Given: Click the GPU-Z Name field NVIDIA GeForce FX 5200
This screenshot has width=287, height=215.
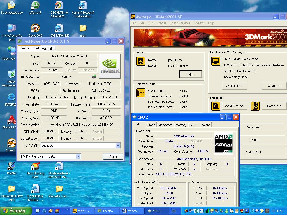Looking at the screenshot, I should 70,56.
